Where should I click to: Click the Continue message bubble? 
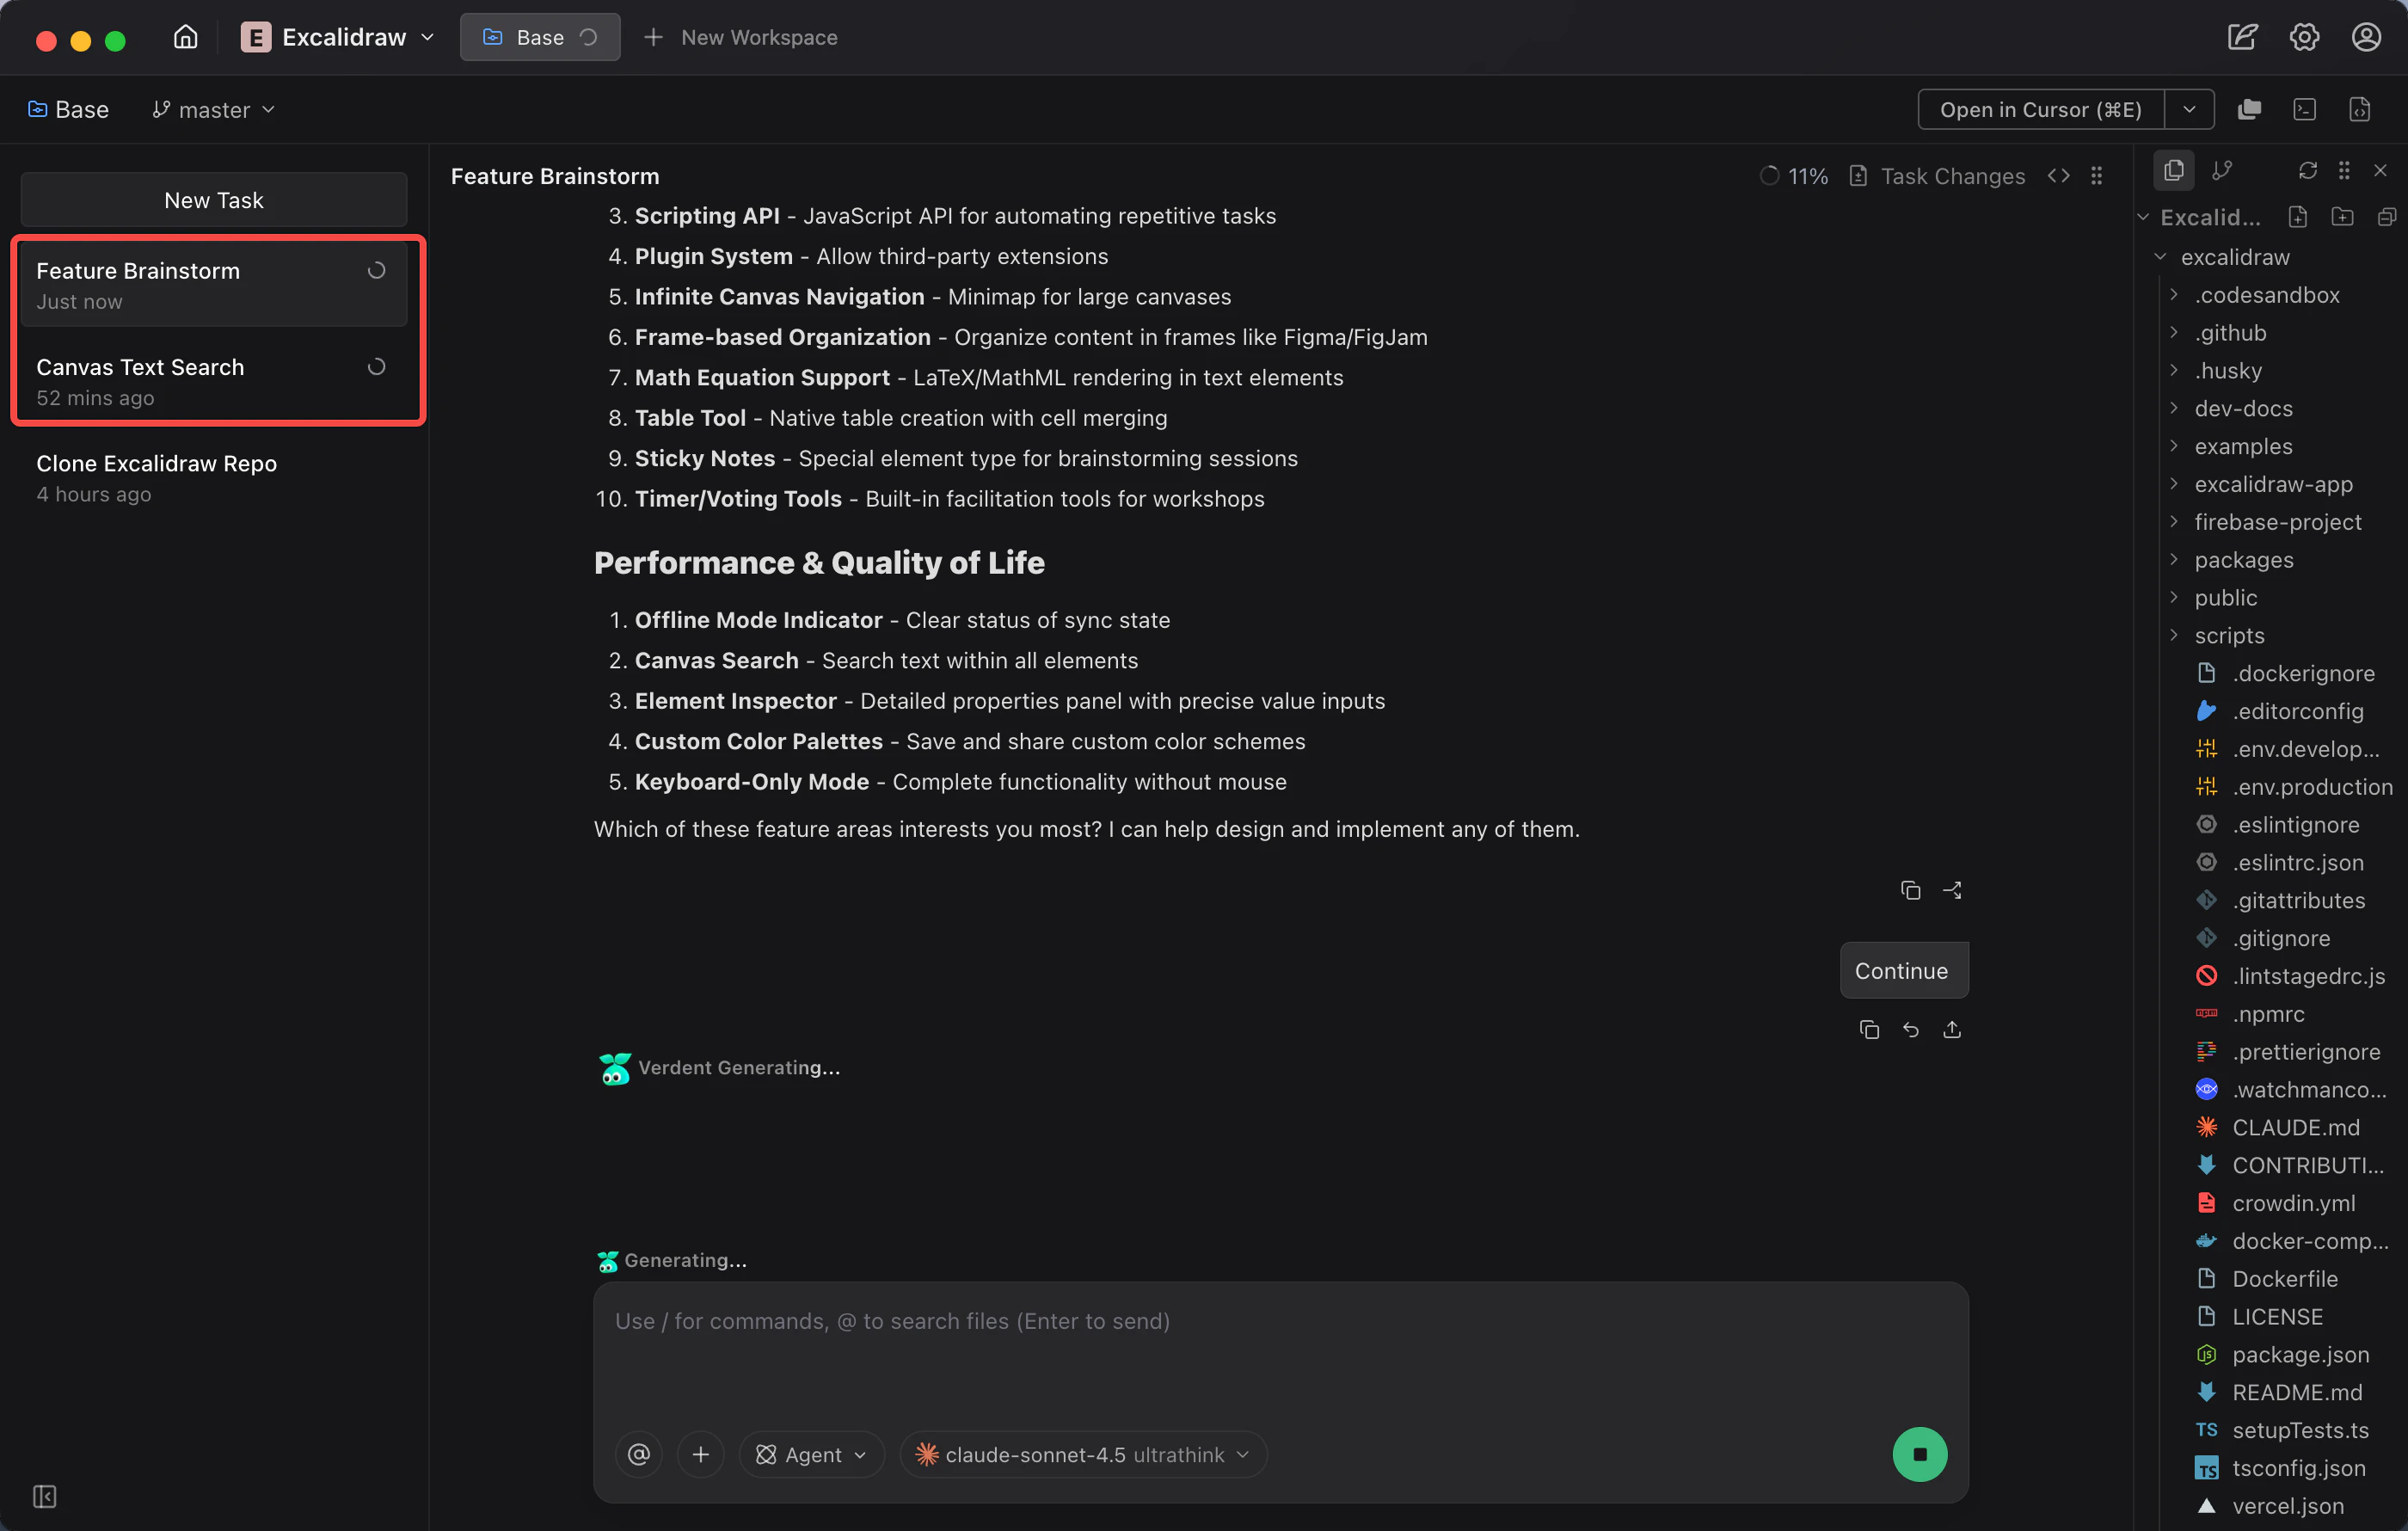[1903, 970]
